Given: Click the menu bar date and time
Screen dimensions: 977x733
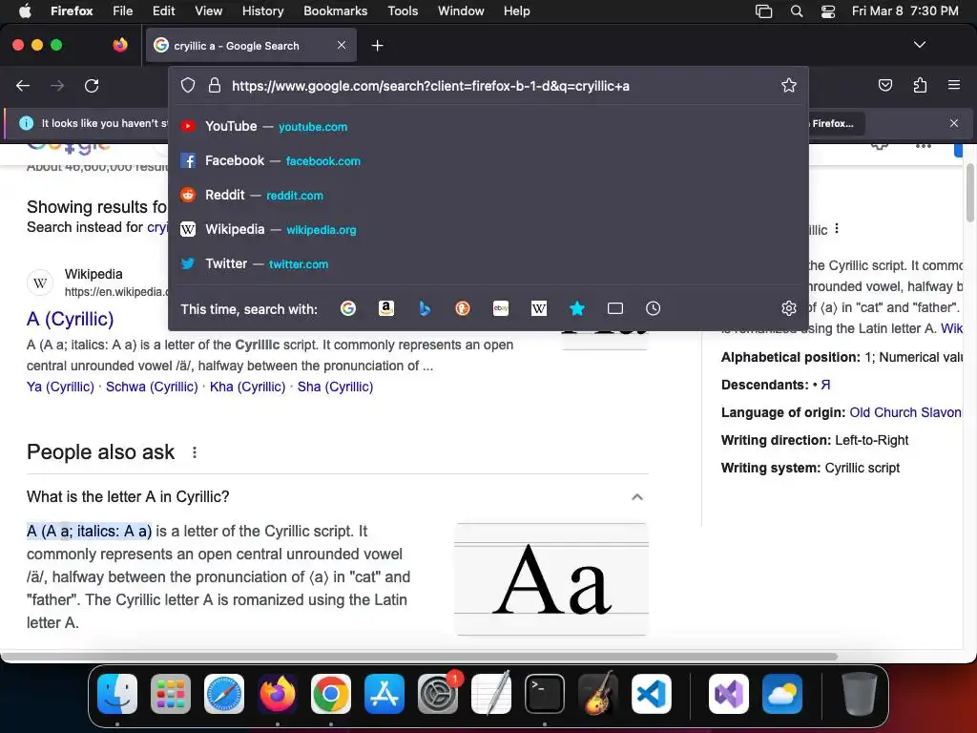Looking at the screenshot, I should [x=904, y=11].
